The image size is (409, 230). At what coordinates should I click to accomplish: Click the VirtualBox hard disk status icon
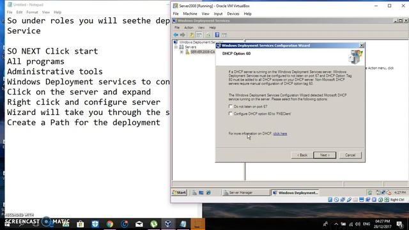click(x=330, y=200)
